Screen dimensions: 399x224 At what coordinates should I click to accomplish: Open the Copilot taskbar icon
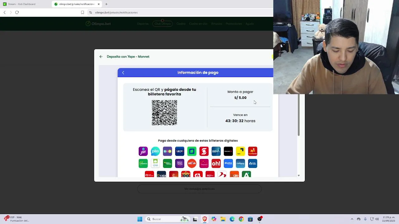(214, 219)
